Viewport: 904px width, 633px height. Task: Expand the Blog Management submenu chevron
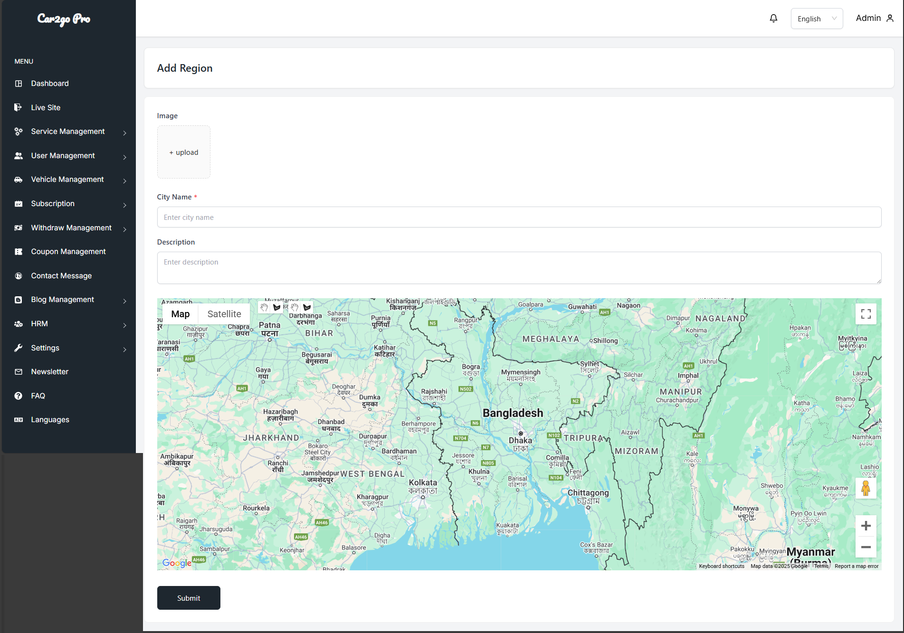(125, 301)
